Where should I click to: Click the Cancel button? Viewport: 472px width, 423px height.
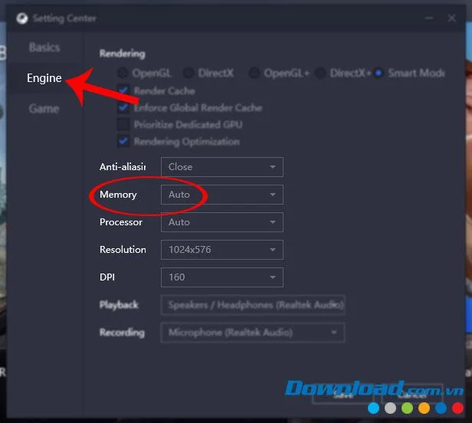click(x=411, y=394)
